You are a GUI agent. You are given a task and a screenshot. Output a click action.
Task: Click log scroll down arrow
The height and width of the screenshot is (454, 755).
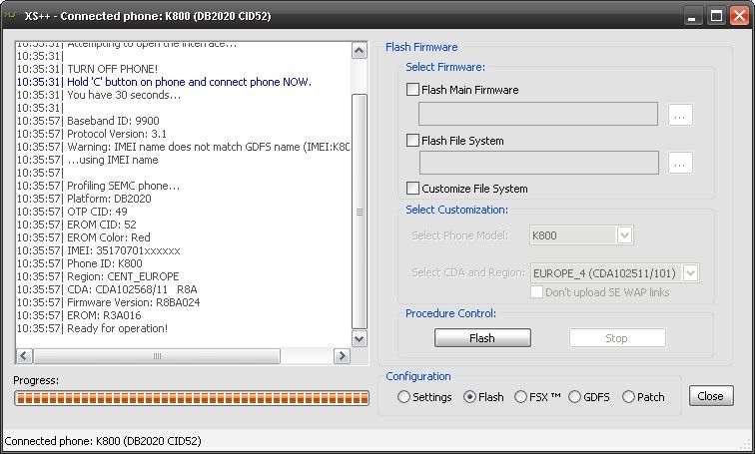[x=360, y=338]
